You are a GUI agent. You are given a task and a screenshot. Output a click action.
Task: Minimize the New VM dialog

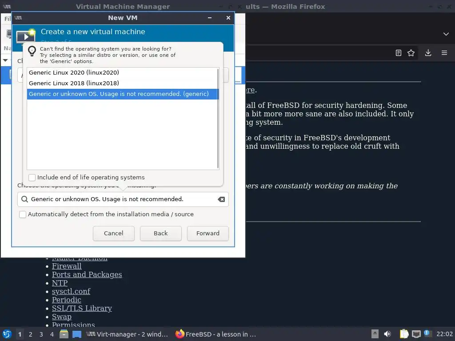click(210, 18)
